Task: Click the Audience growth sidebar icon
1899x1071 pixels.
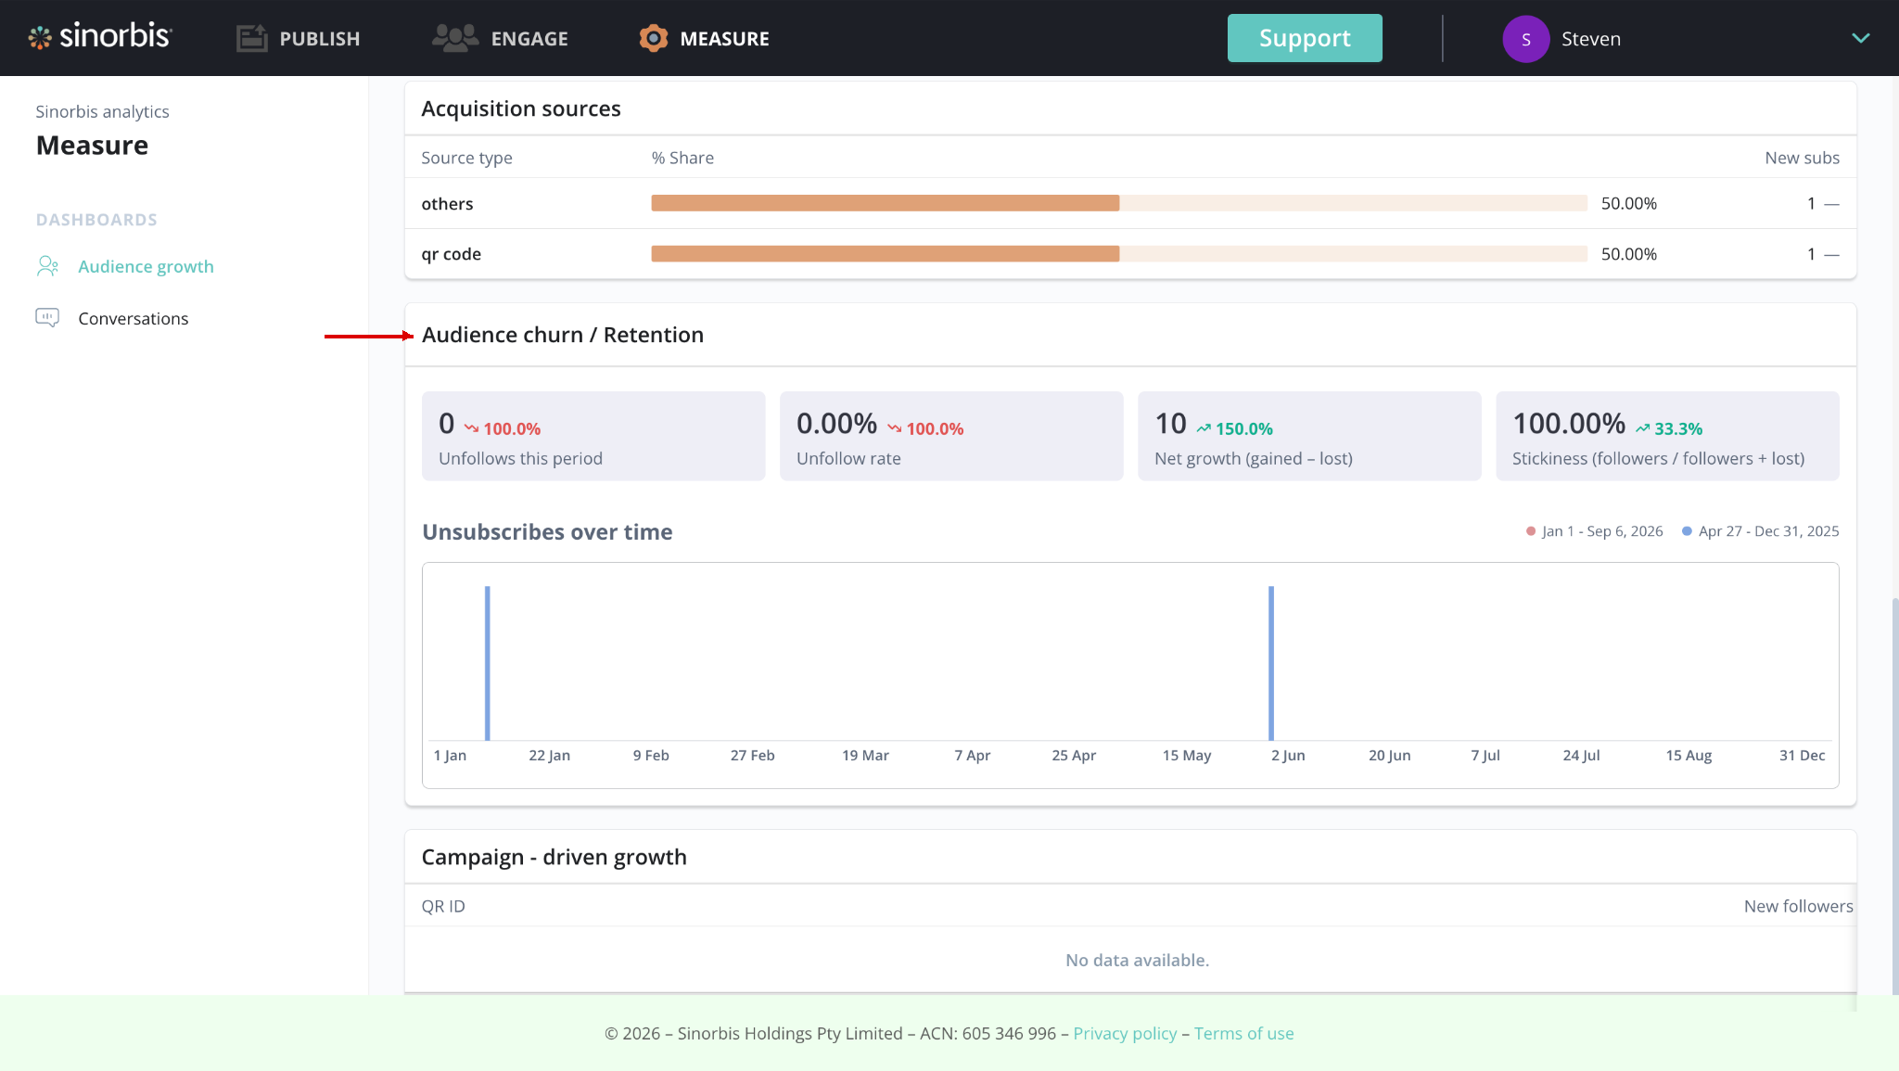Action: [x=47, y=266]
